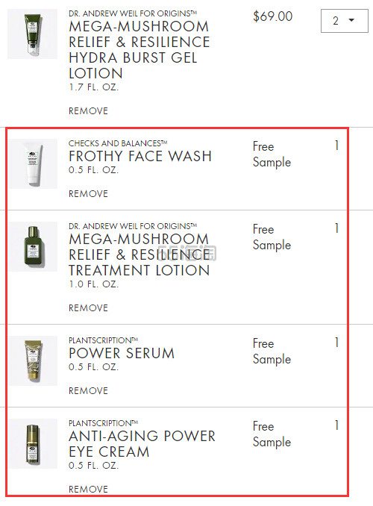Click the Frothy Face Wash product image

(x=32, y=164)
